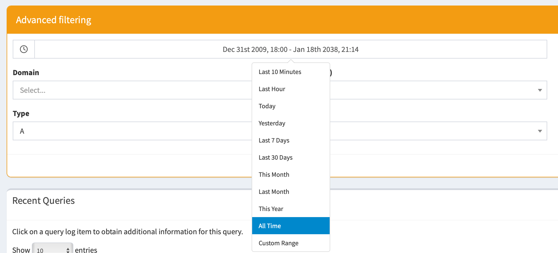Select Last 7 Days option

click(274, 140)
